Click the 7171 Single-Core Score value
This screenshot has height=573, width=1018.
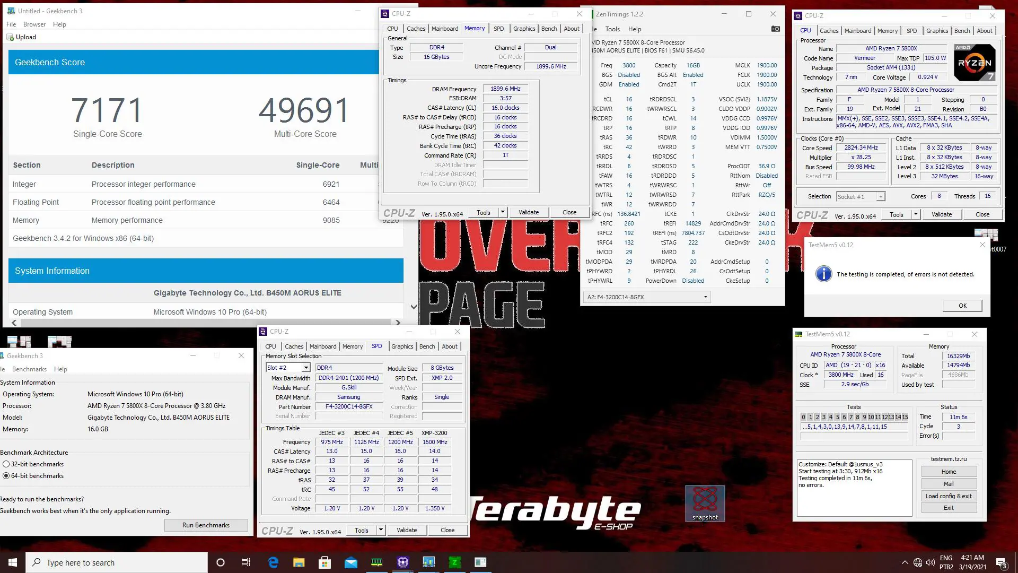pos(107,110)
